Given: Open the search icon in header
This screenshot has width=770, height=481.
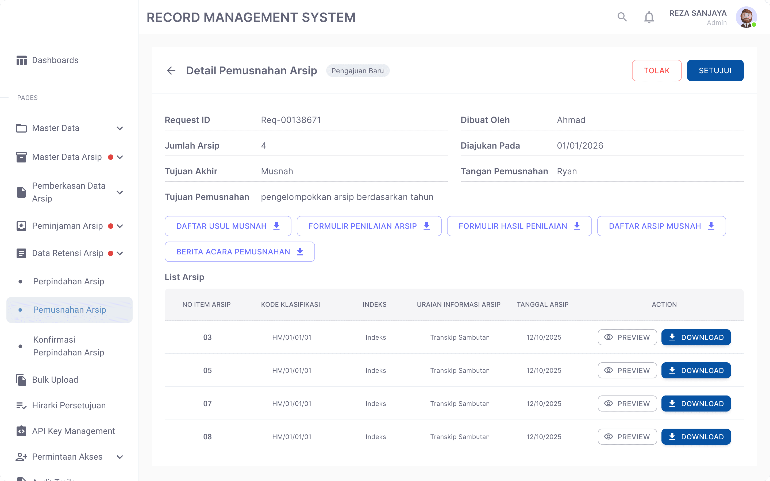Looking at the screenshot, I should coord(622,17).
